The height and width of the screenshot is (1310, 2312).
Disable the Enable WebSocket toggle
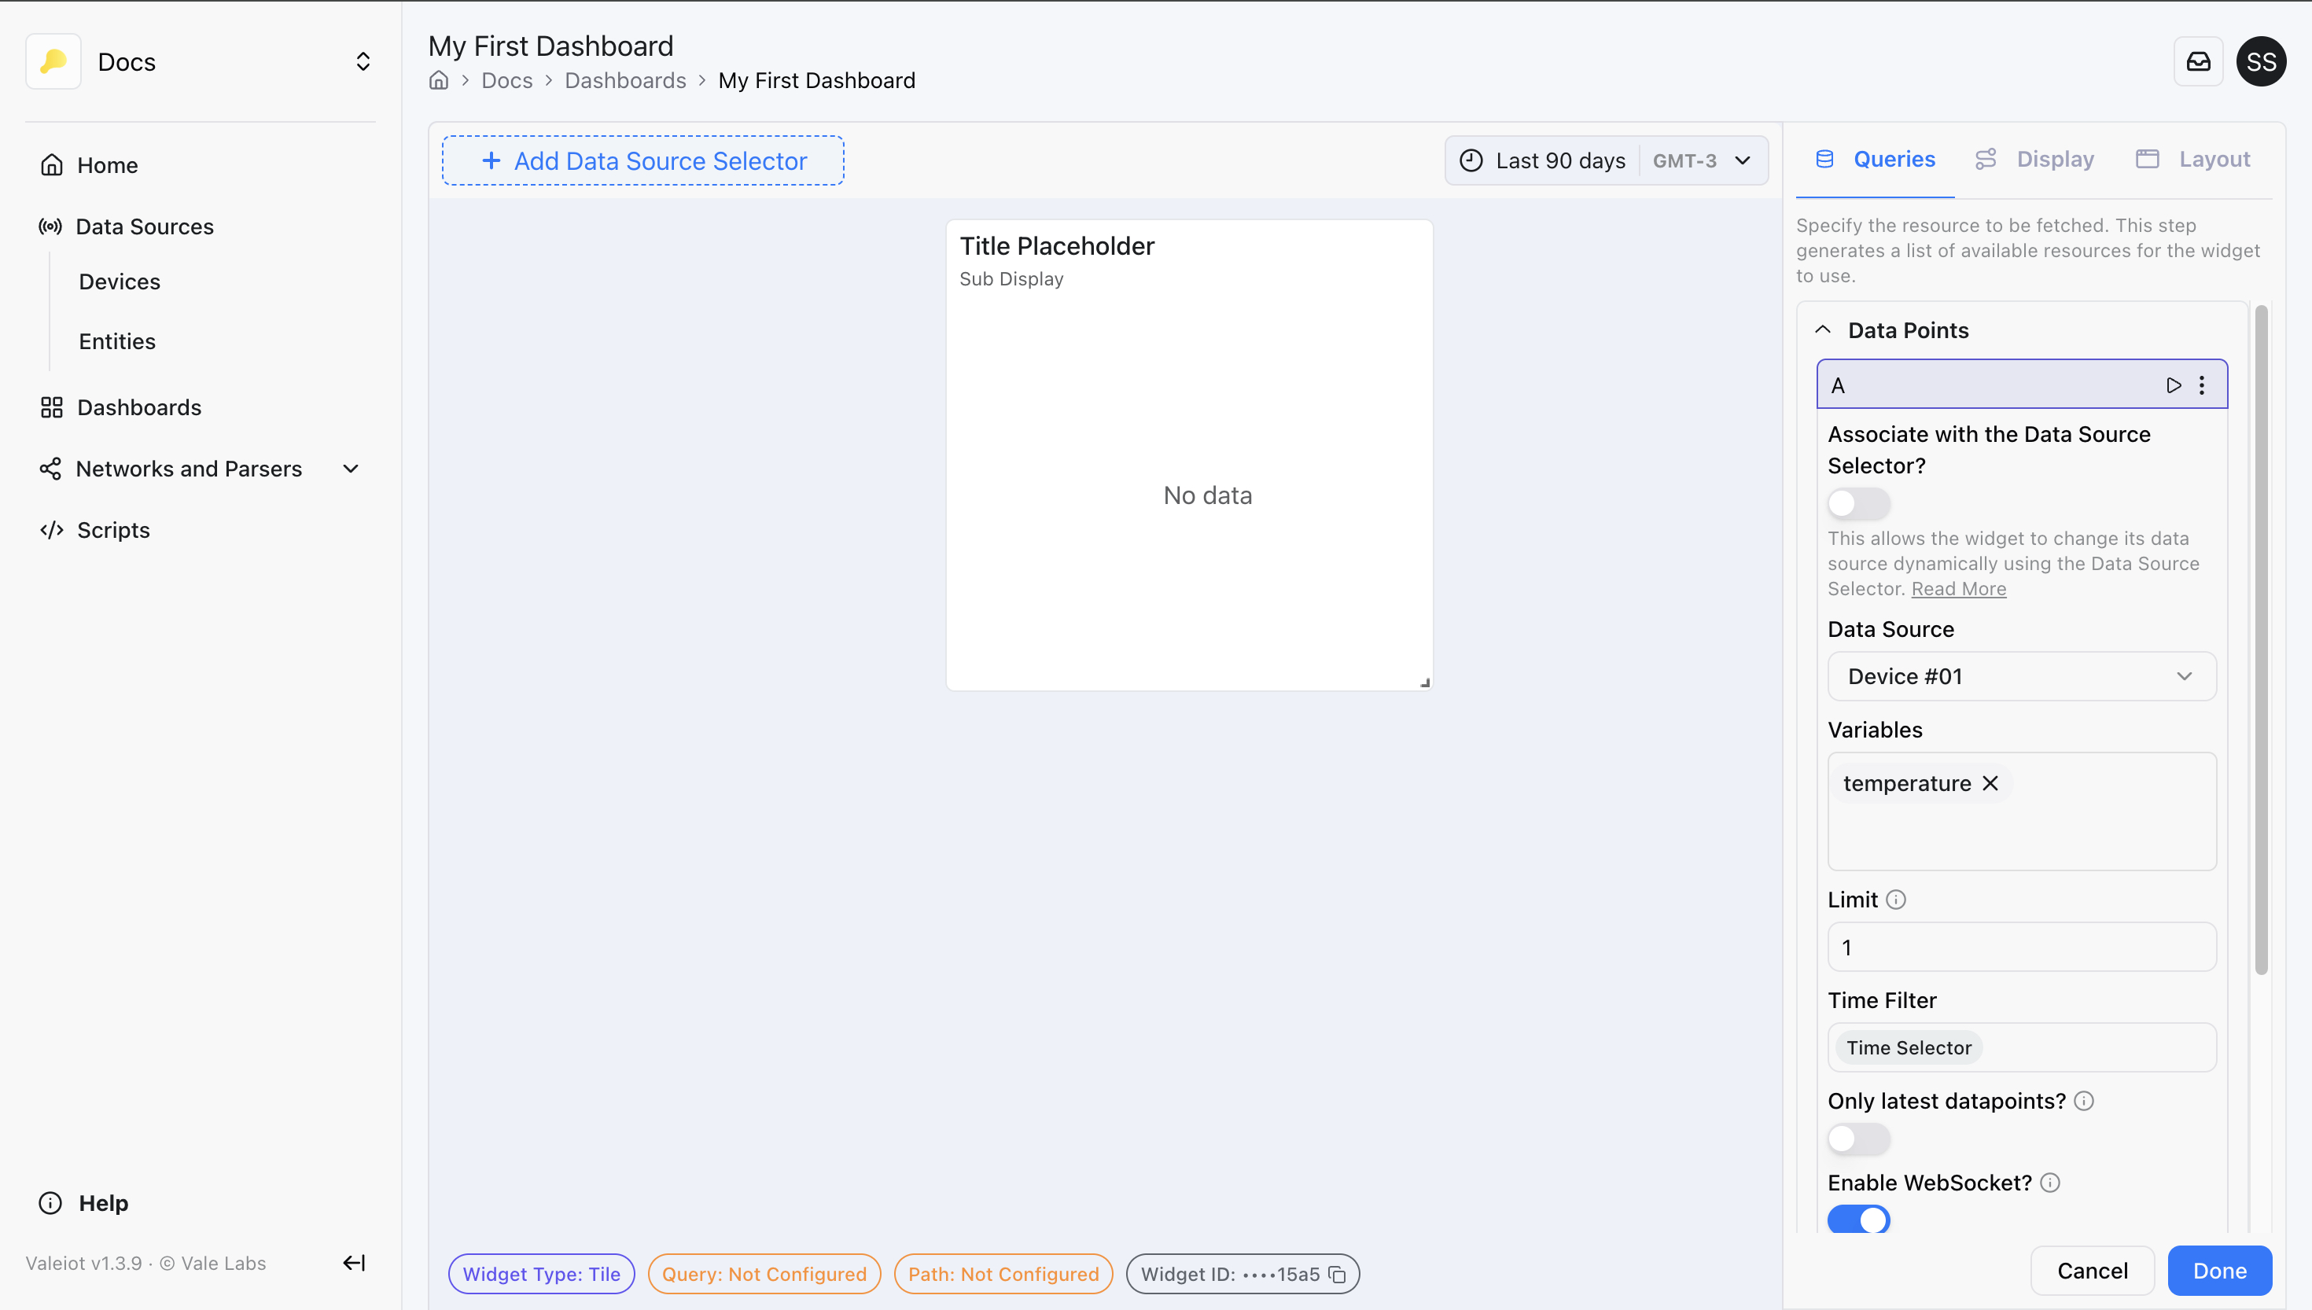(1860, 1219)
